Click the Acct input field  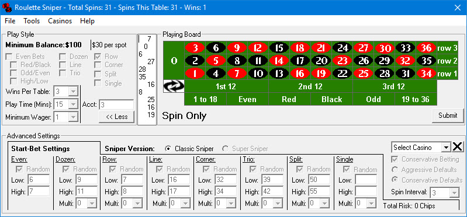point(116,104)
